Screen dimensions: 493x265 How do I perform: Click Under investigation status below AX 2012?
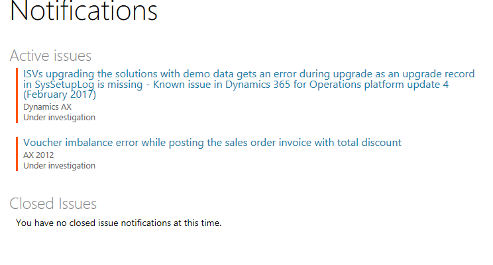[59, 166]
